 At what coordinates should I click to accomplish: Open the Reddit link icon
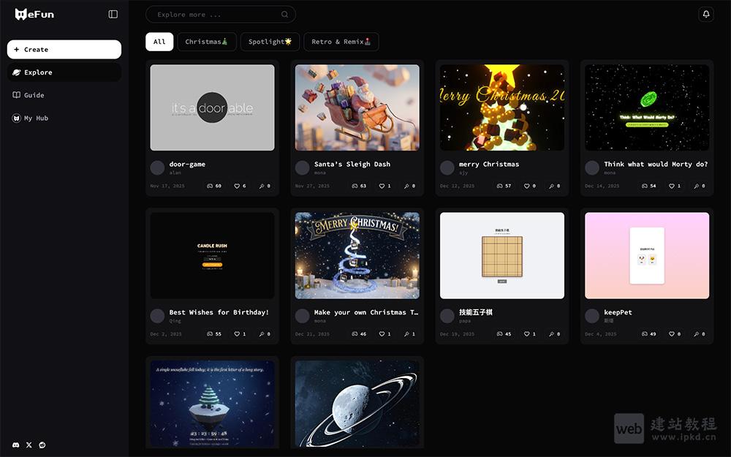pyautogui.click(x=42, y=445)
